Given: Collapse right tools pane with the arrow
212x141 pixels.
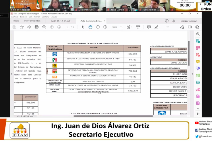Looking at the screenshot, I should (198, 114).
